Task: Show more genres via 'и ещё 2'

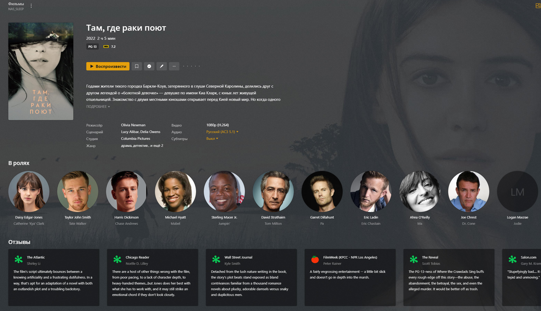Action: 157,145
